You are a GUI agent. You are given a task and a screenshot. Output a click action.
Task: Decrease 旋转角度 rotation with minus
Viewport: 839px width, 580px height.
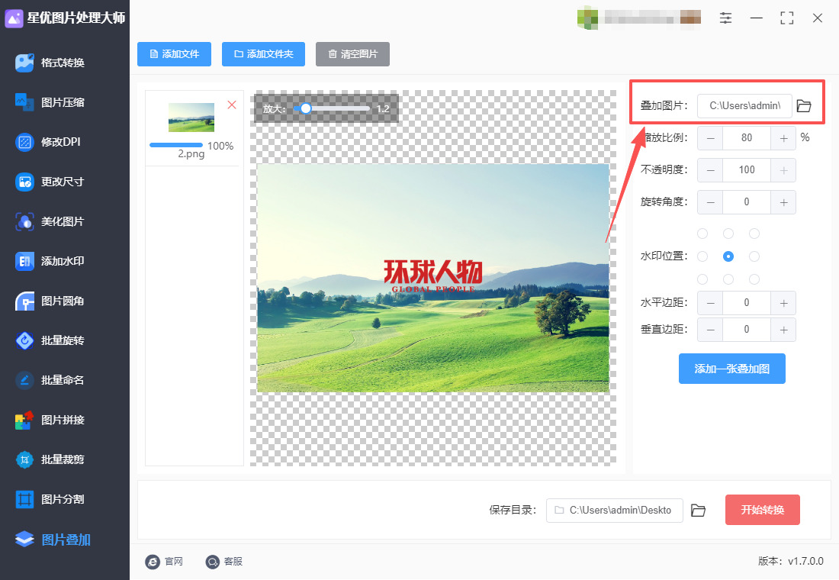710,202
